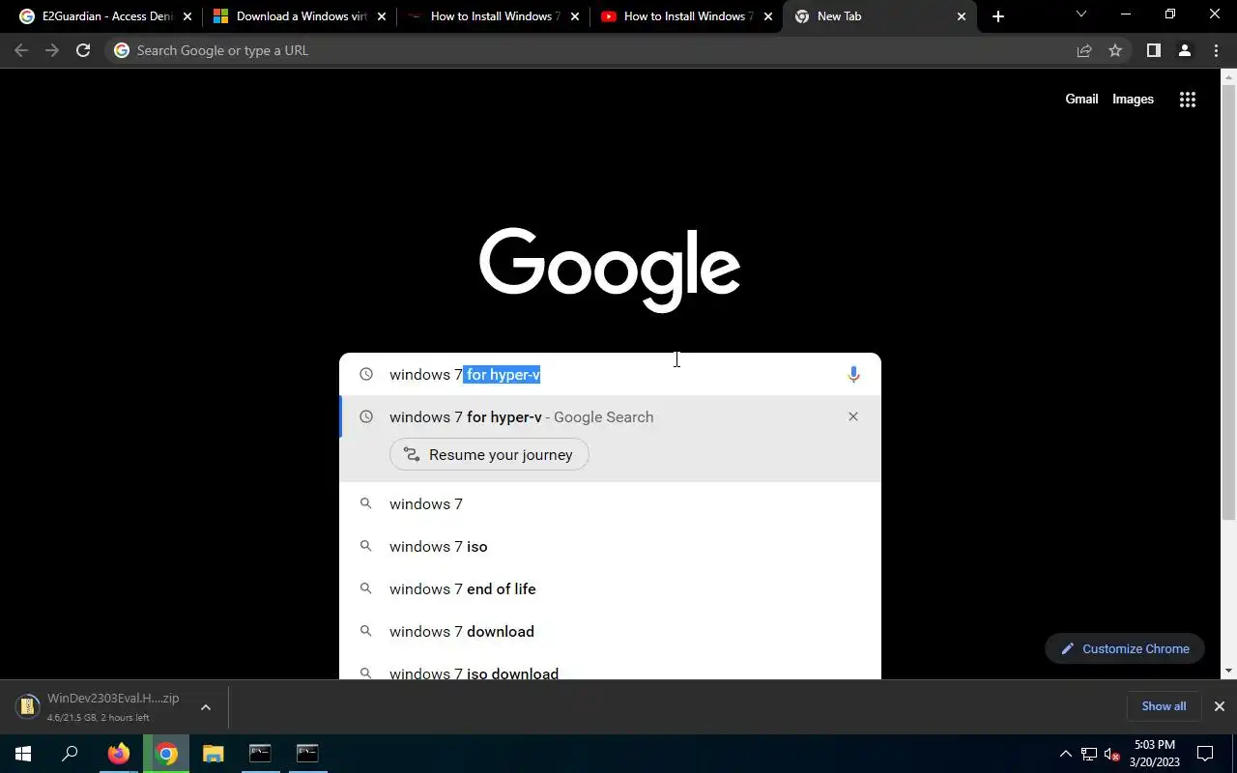Open the second terminal taskbar icon
The width and height of the screenshot is (1237, 773).
click(x=307, y=754)
